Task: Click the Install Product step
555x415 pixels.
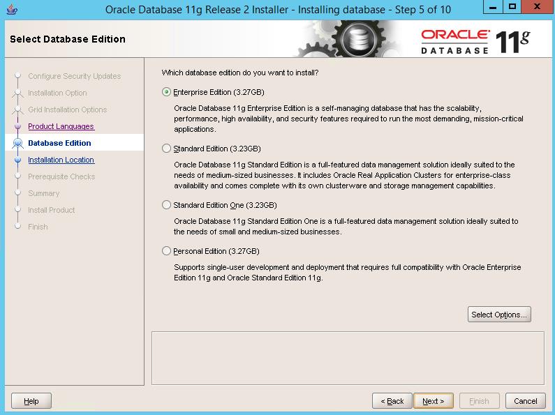Action: pyautogui.click(x=52, y=210)
